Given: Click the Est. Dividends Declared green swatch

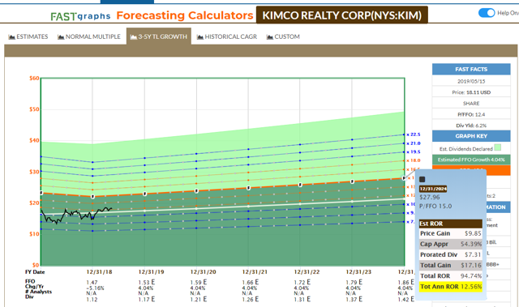Looking at the screenshot, I should (497, 147).
